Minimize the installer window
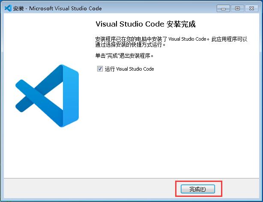The height and width of the screenshot is (202, 263). click(223, 9)
